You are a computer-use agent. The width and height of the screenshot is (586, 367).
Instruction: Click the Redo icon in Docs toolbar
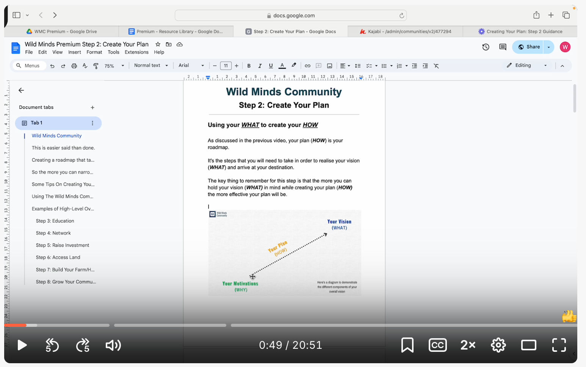(63, 66)
